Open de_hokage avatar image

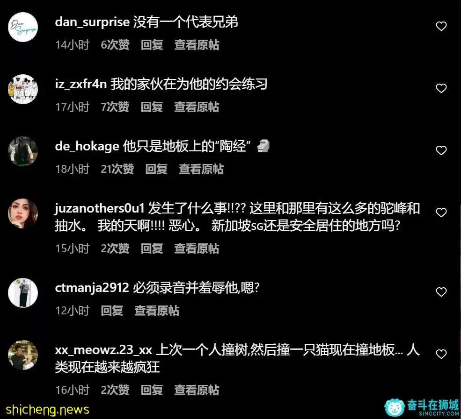tap(23, 151)
